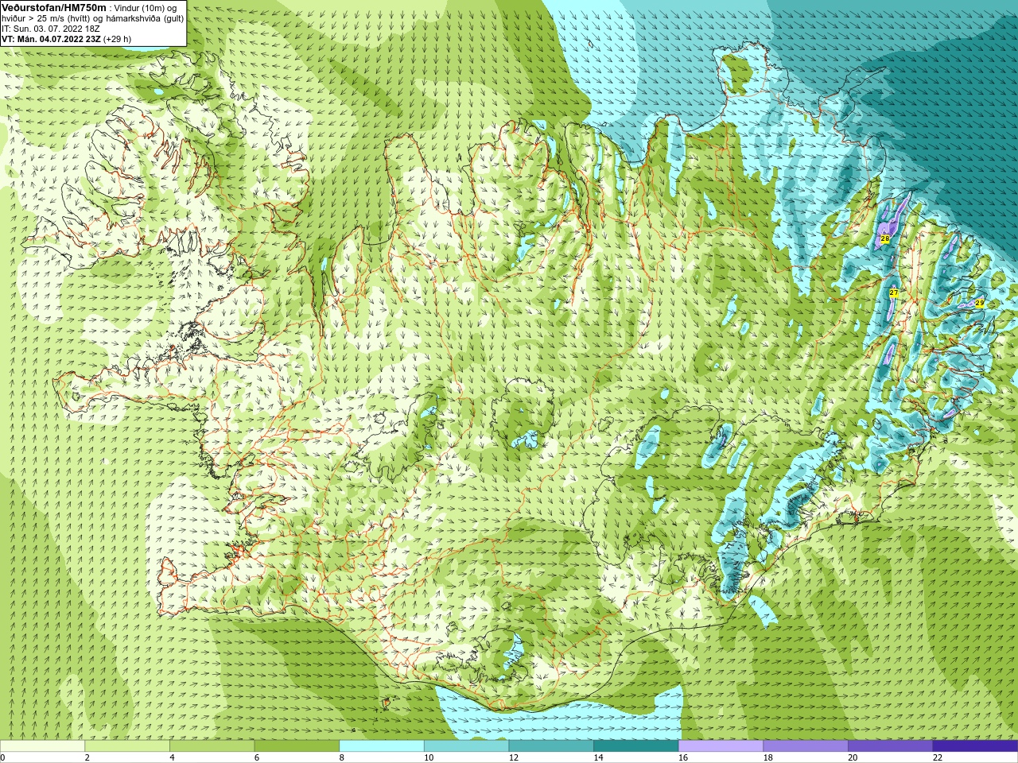Screen dimensions: 1018x763
Task: Click the 0–2 m/s pale yellow legend swatch
Action: [42, 746]
